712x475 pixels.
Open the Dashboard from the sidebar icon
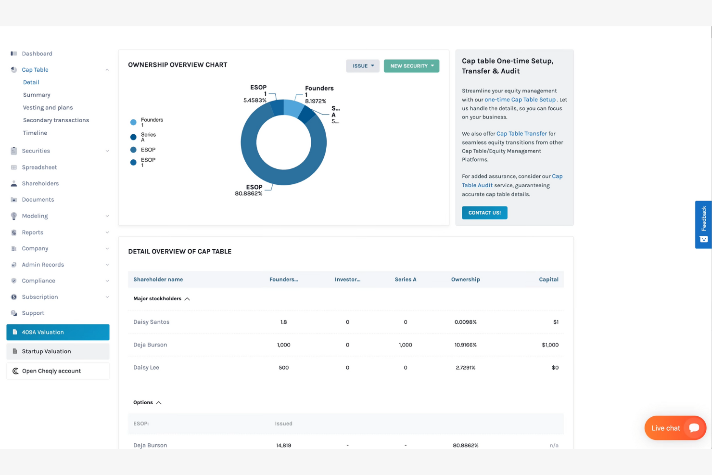tap(13, 53)
